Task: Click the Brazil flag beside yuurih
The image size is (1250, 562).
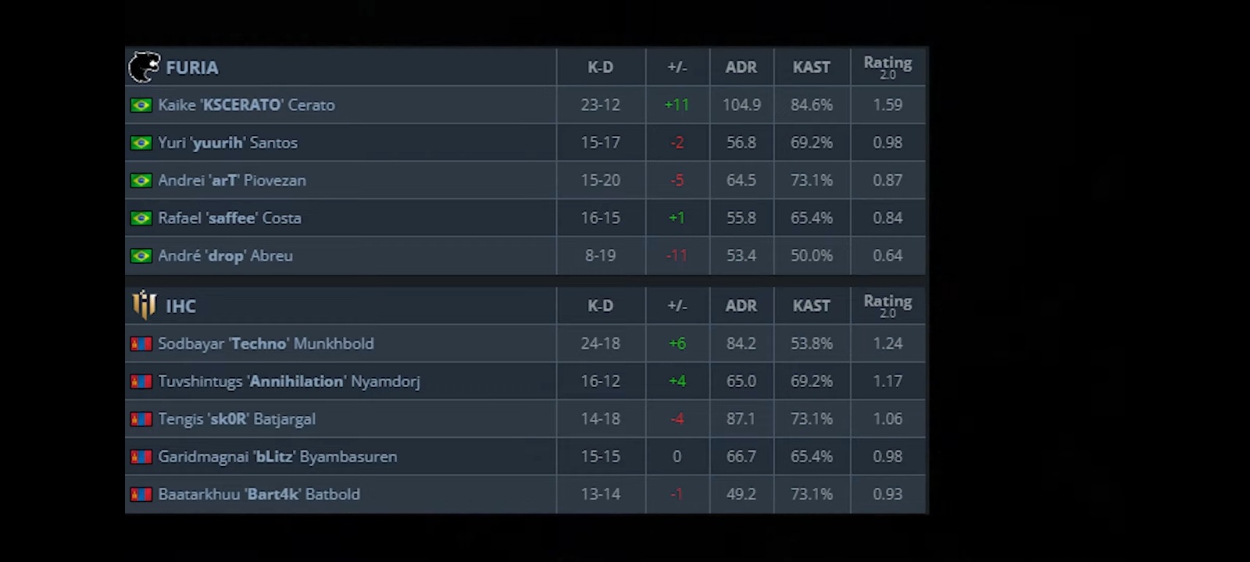Action: [x=141, y=143]
